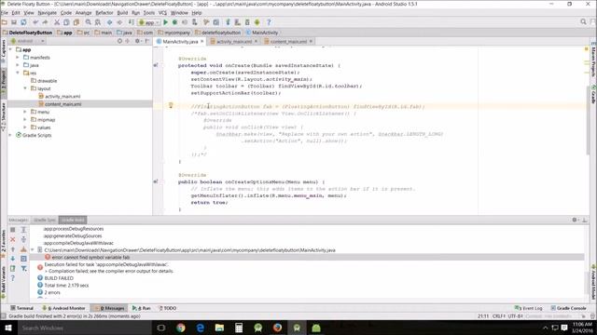Click the Forward navigation arrow

pos(119,22)
